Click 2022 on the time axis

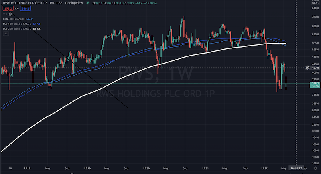264,168
